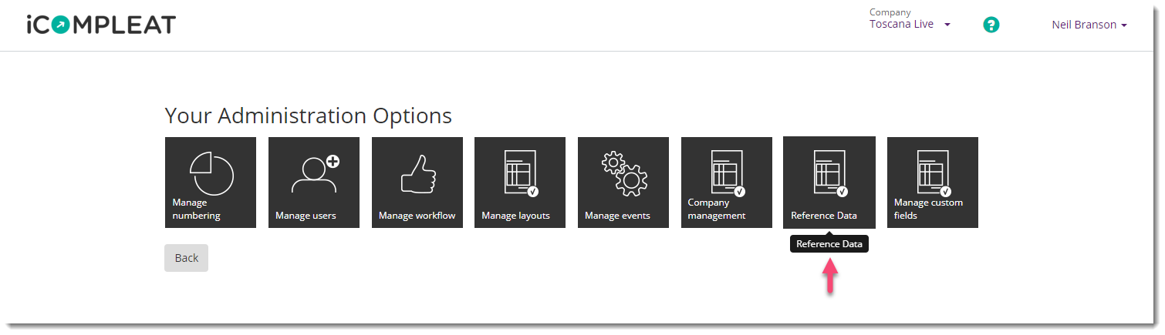Click the arrow next to Toscana Live
The image size is (1165, 335).
(x=947, y=25)
